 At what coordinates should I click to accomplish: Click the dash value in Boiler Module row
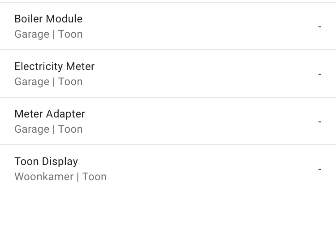320,26
